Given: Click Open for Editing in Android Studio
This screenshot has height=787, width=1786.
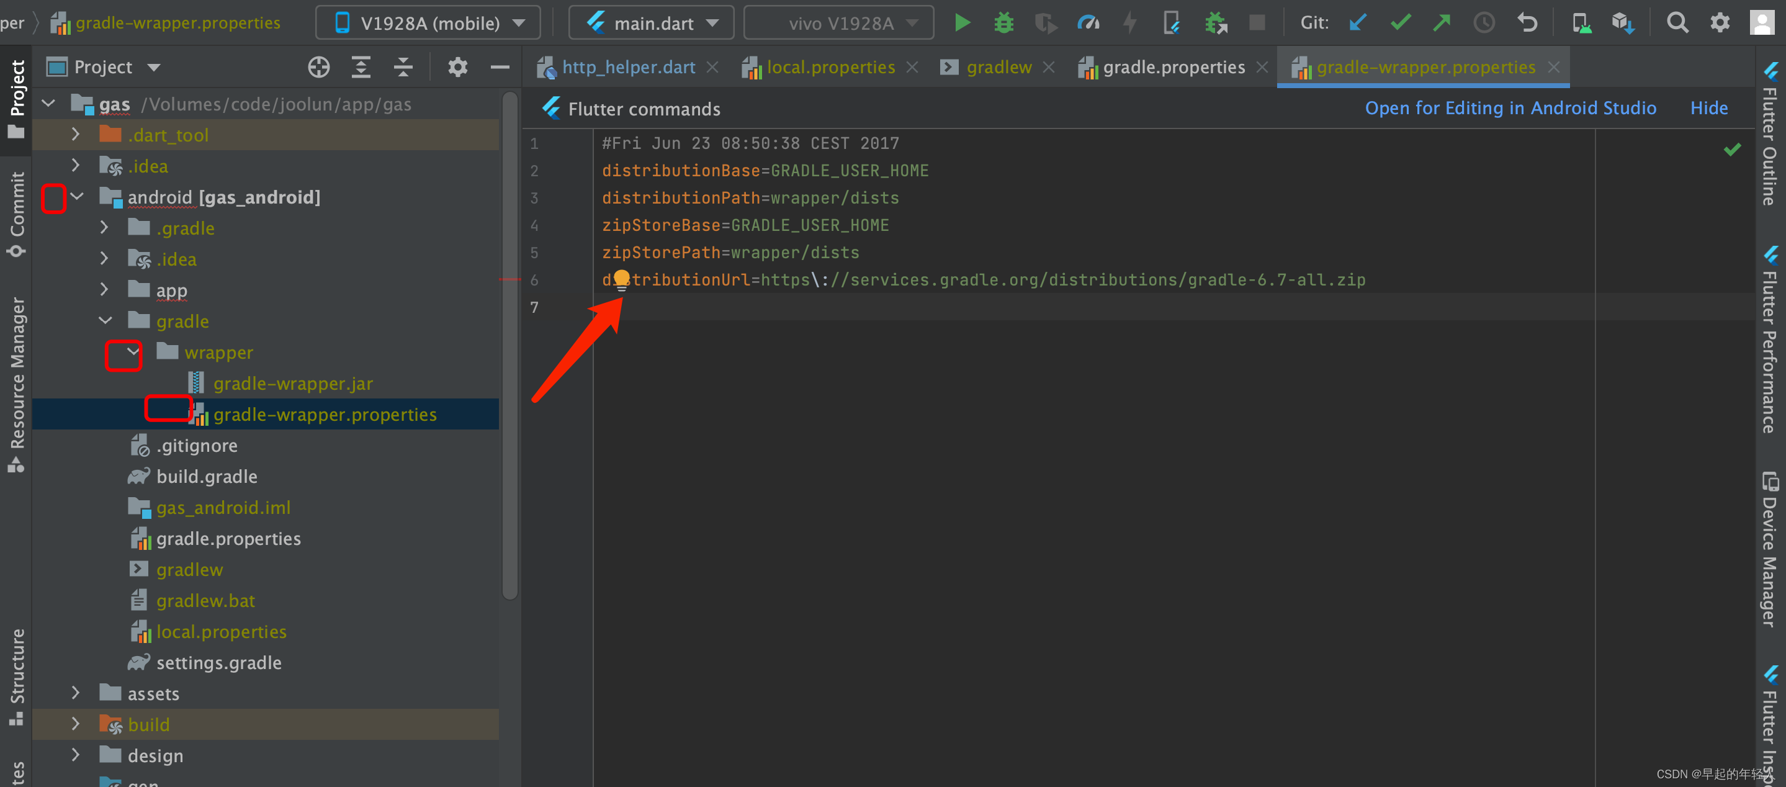Looking at the screenshot, I should 1510,108.
